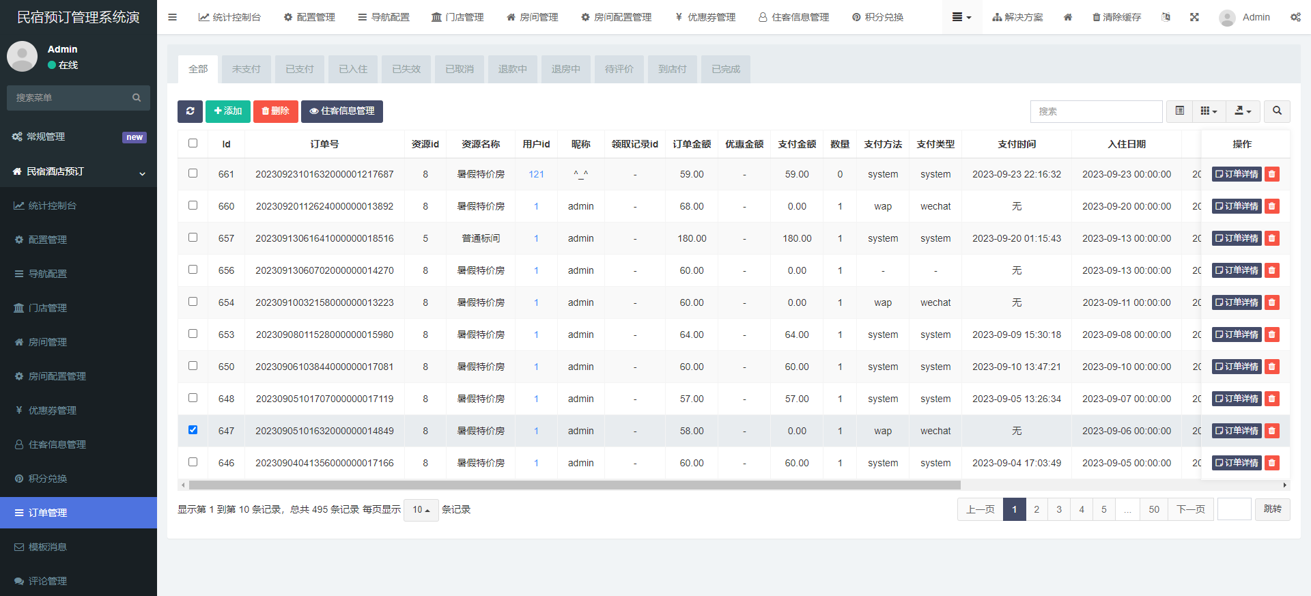The image size is (1311, 596).
Task: Open the export data dropdown
Action: (1243, 111)
